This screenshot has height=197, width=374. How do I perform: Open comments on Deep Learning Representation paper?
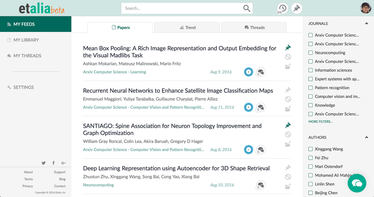pyautogui.click(x=260, y=185)
